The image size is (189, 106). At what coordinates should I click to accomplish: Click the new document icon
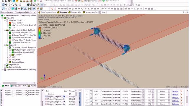click(3, 1)
